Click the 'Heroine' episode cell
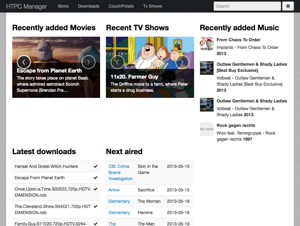Viewport: 300px width, 226px height. 145,213
